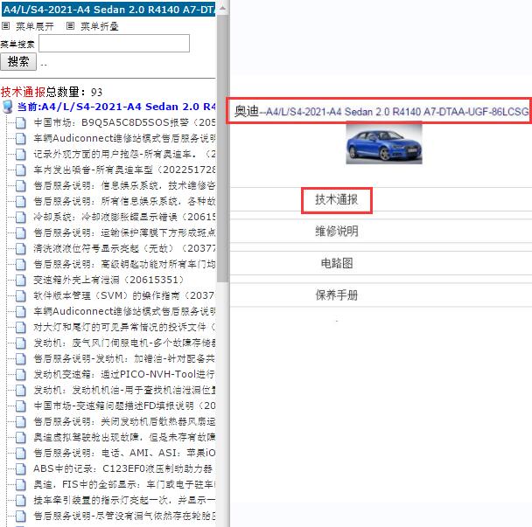Collapse all menus via 菜单折叠 text

click(x=100, y=26)
